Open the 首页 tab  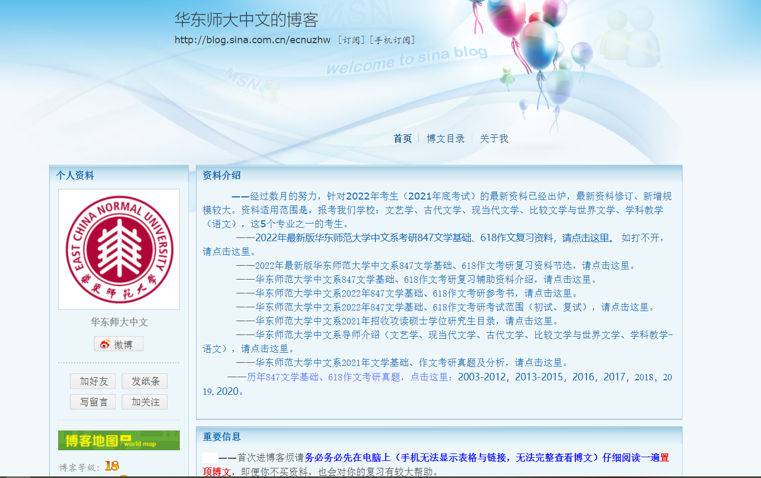pyautogui.click(x=403, y=139)
